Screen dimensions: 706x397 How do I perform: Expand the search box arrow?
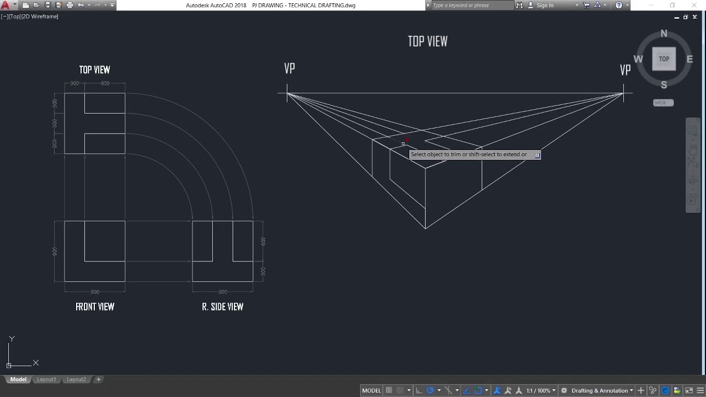point(428,5)
